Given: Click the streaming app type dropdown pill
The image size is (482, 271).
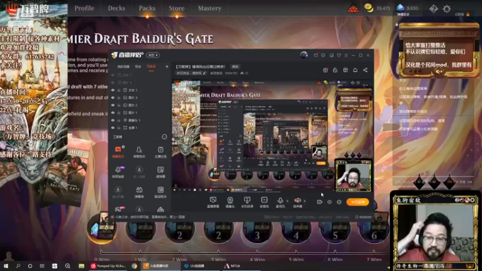Looking at the screenshot, I should (x=153, y=55).
